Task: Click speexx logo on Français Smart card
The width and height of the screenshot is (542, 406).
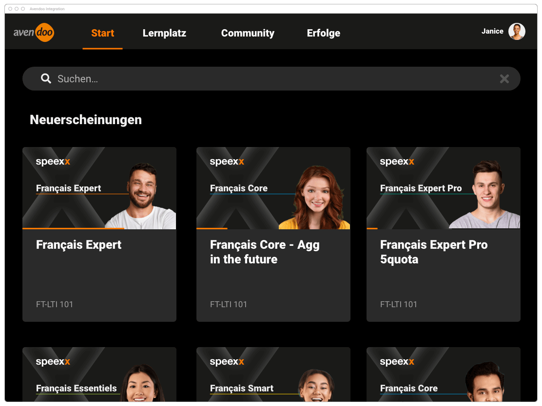Action: pyautogui.click(x=227, y=362)
